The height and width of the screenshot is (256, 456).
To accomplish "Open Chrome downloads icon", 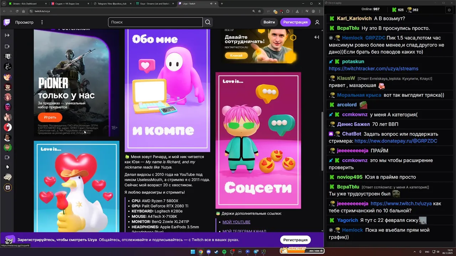I will (297, 11).
